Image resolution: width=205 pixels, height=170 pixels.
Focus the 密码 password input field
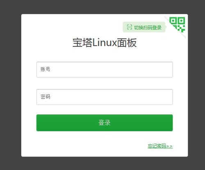pyautogui.click(x=105, y=97)
